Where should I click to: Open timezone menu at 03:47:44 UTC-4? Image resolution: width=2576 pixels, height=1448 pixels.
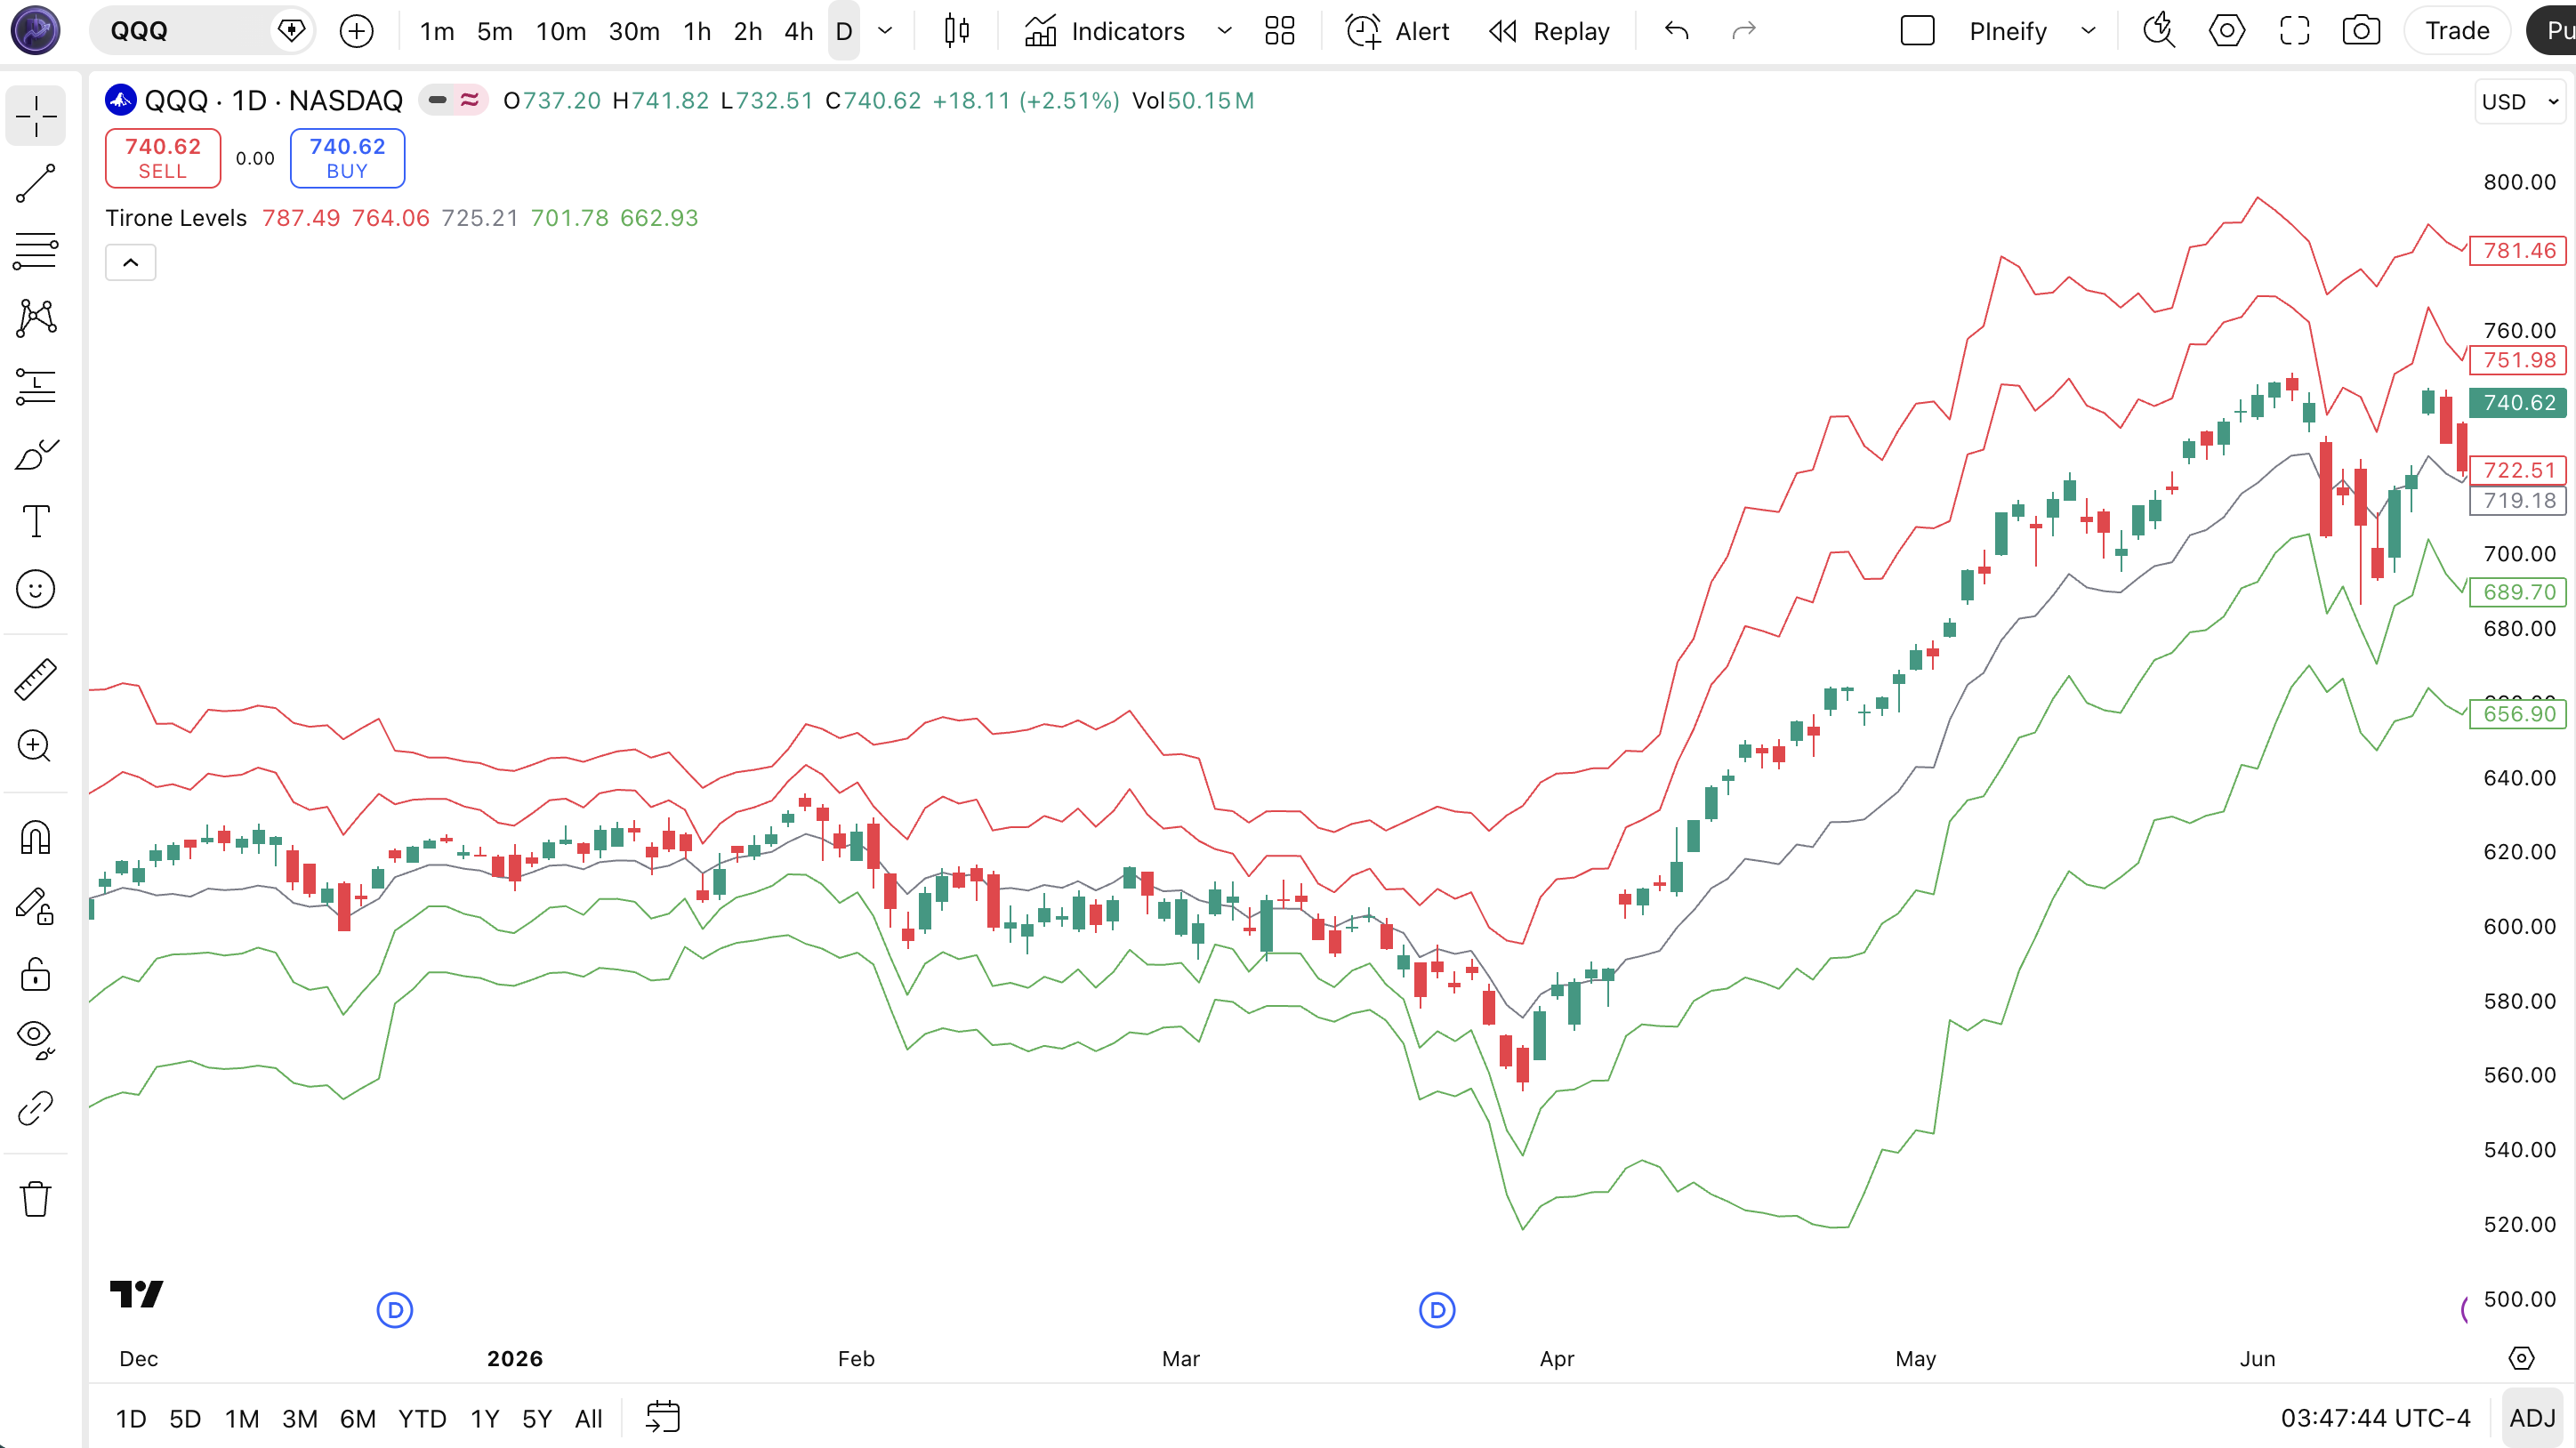point(2375,1418)
